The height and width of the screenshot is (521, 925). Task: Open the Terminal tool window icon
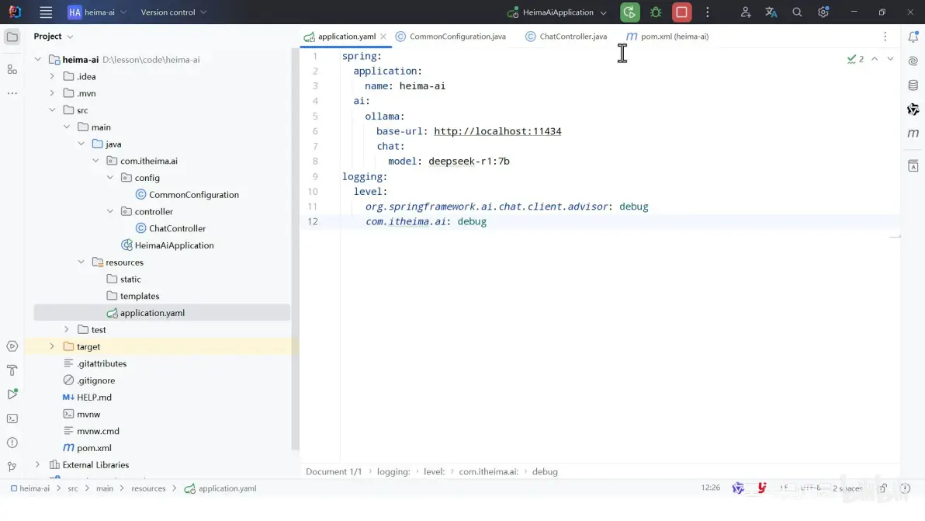(x=12, y=418)
